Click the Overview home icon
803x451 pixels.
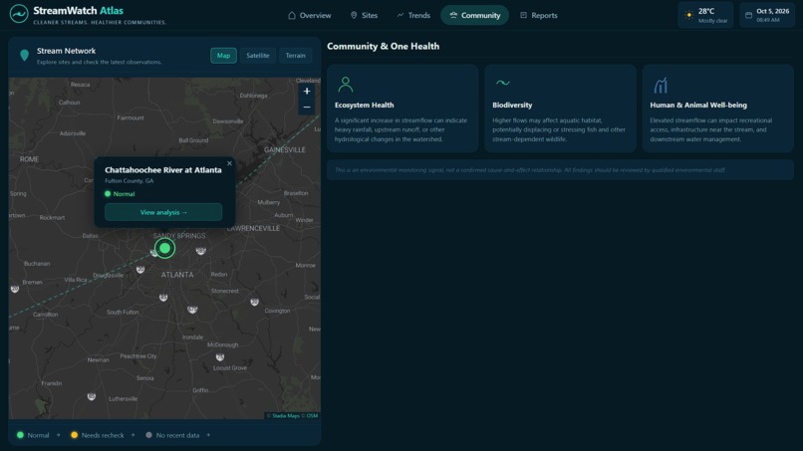pyautogui.click(x=292, y=15)
